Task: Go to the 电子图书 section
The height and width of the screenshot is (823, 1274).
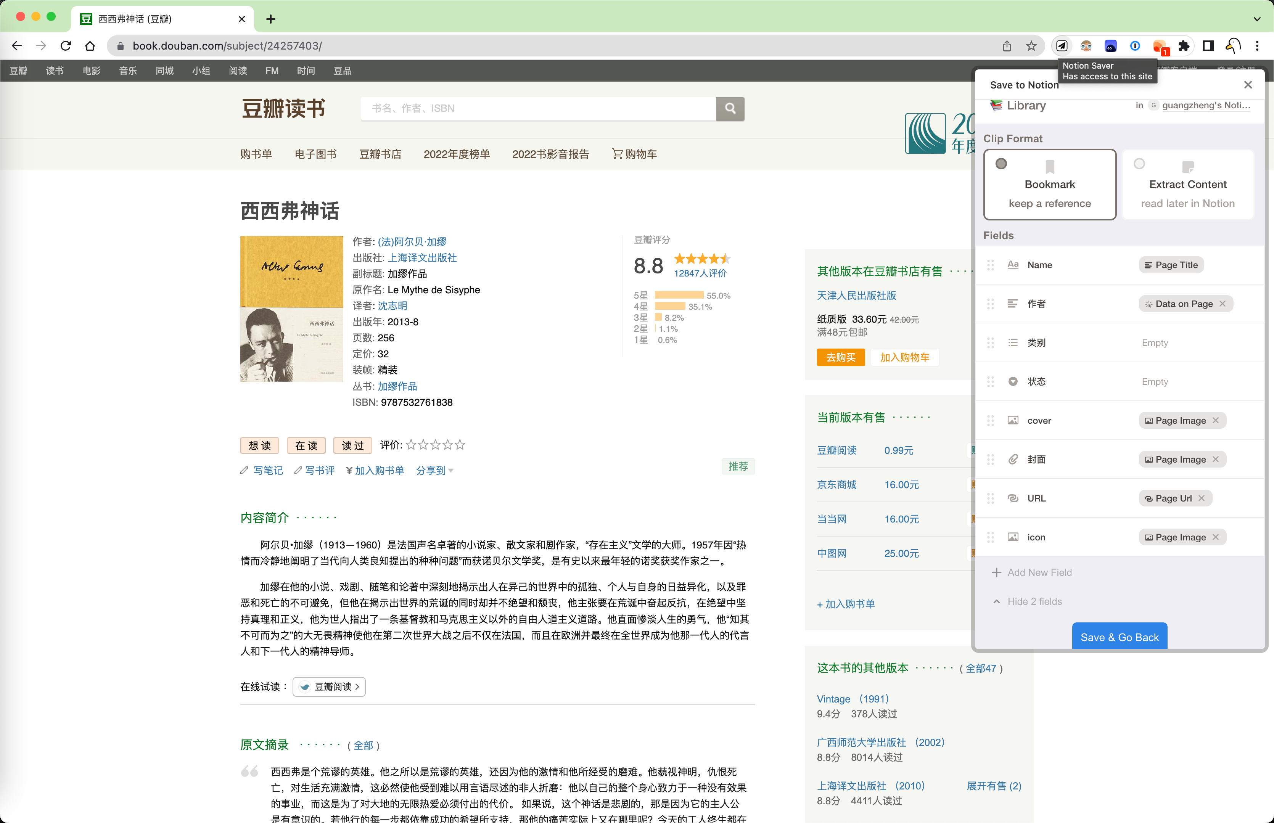Action: pyautogui.click(x=315, y=154)
